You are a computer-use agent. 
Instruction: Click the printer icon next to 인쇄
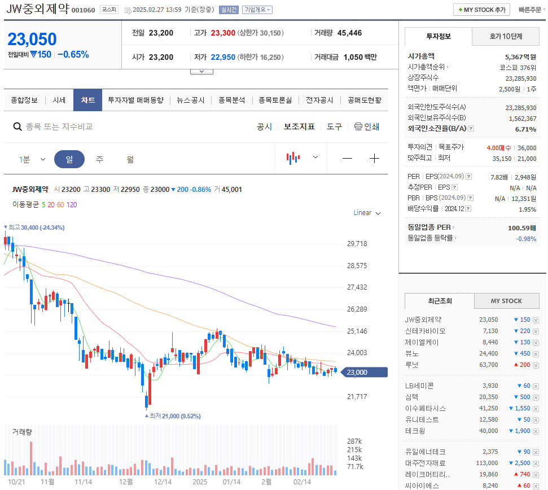357,126
